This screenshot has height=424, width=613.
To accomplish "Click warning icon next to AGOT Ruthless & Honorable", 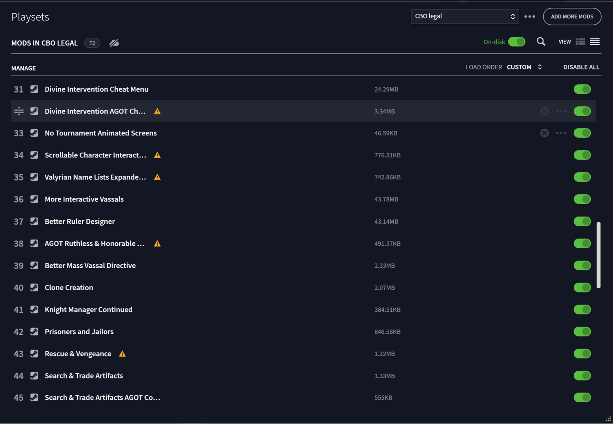I will 157,243.
